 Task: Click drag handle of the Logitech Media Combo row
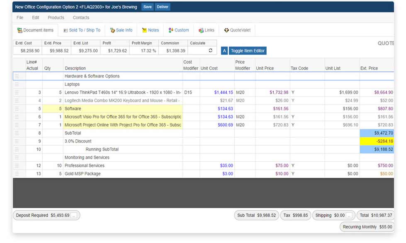17,100
